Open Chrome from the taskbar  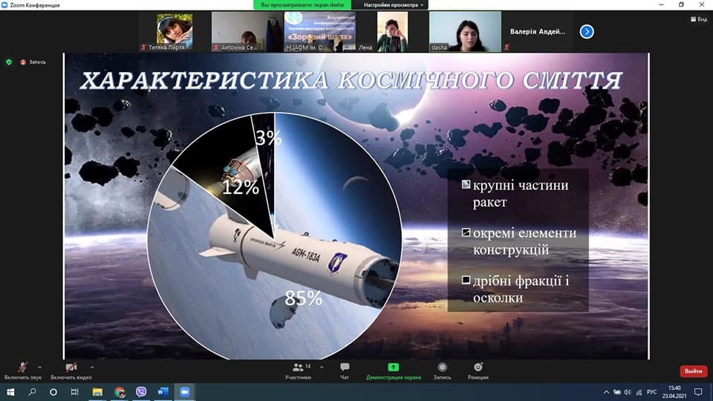tap(120, 391)
